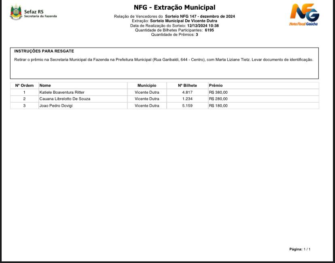The height and width of the screenshot is (263, 335).
Task: Click the 'Secretaria da Fazenda' text under Sefaz RS
Action: point(40,16)
